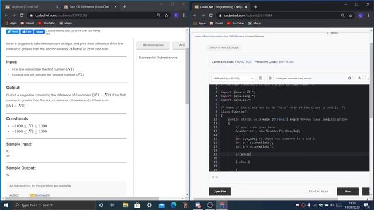Viewport: 374px width, 210px height.
Task: Open profile avatar in right Chrome window
Action: 361,16
